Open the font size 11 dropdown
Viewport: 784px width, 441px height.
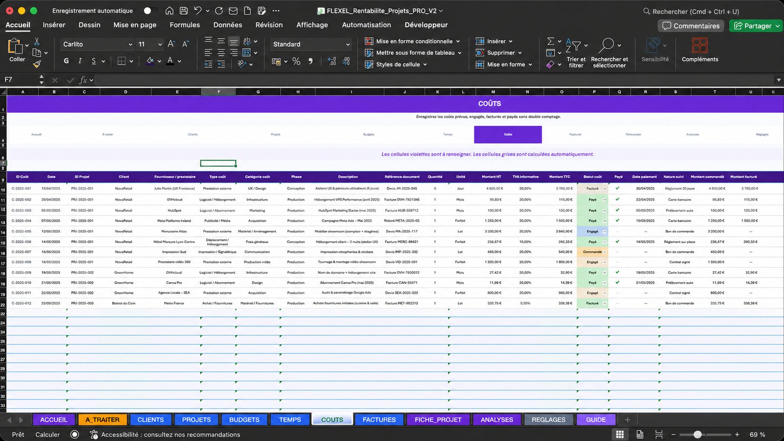(x=160, y=44)
